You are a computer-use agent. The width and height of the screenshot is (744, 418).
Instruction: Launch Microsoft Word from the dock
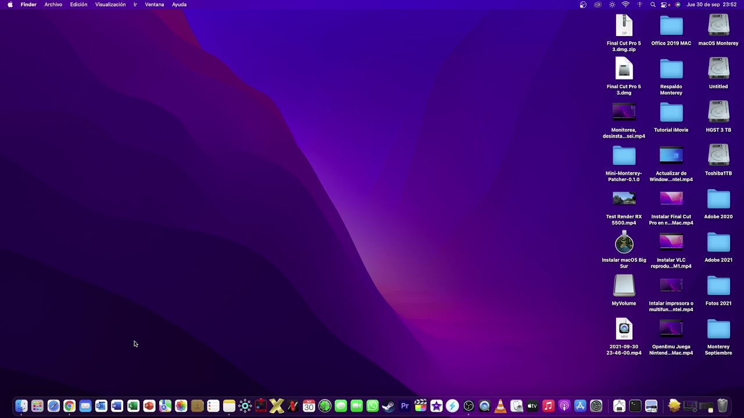[117, 406]
